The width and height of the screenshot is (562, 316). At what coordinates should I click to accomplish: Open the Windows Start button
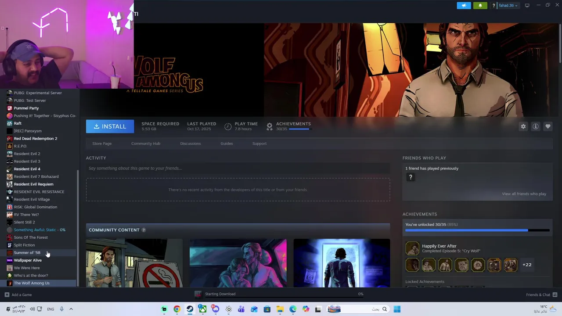[x=397, y=309]
